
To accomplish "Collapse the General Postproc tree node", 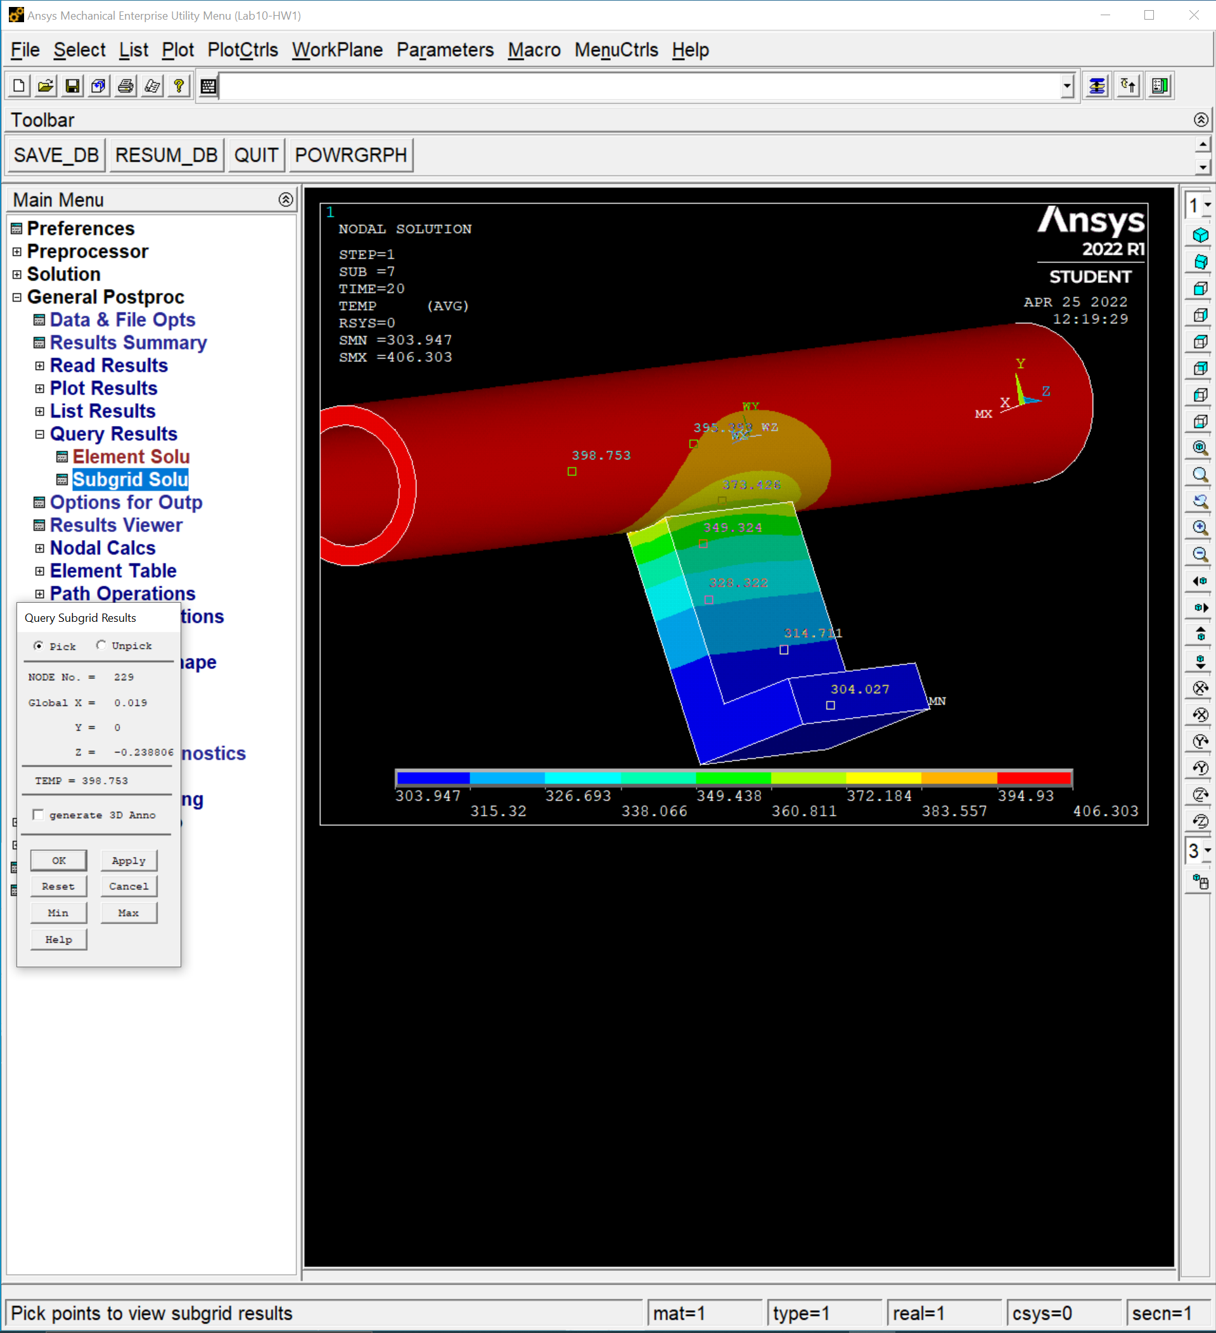I will (x=17, y=297).
